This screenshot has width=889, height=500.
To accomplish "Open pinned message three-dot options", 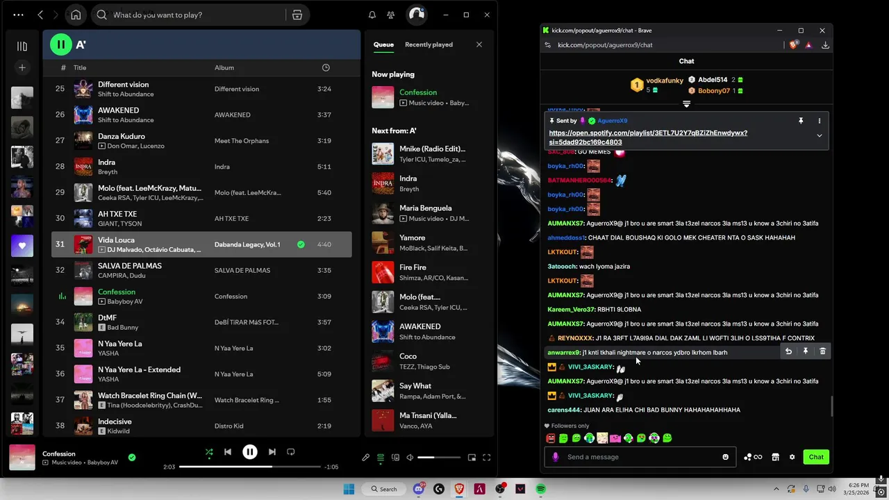I will (820, 121).
